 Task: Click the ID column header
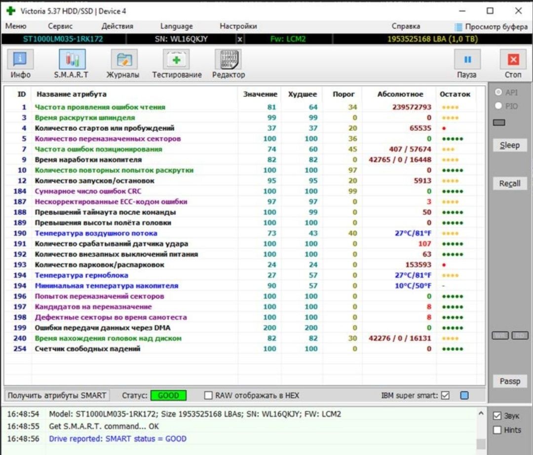(x=21, y=94)
